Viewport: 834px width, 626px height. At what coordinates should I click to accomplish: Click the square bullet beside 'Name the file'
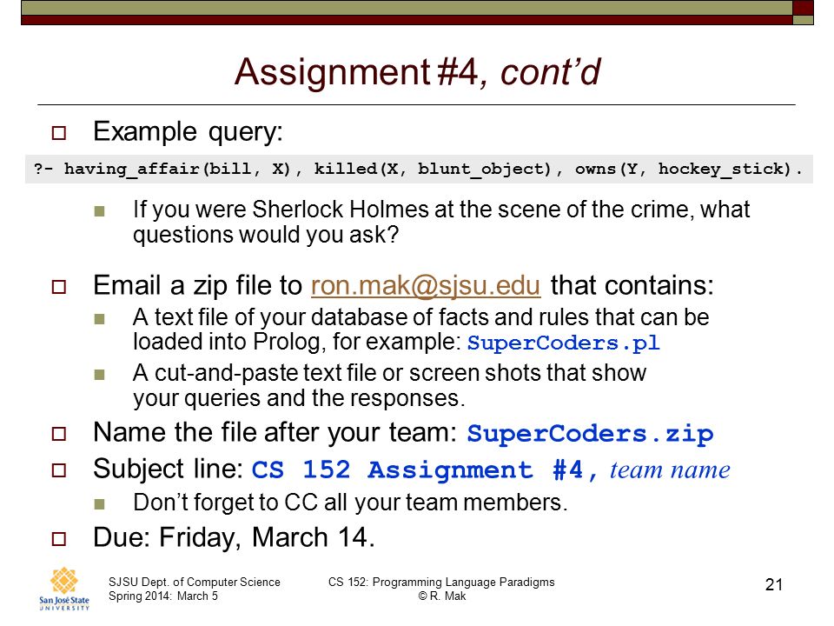[x=59, y=434]
